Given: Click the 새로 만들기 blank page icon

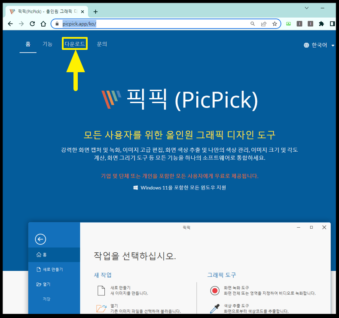Looking at the screenshot, I should coord(101,290).
